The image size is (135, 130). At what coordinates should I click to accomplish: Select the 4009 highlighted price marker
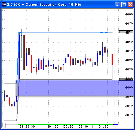pos(126,79)
